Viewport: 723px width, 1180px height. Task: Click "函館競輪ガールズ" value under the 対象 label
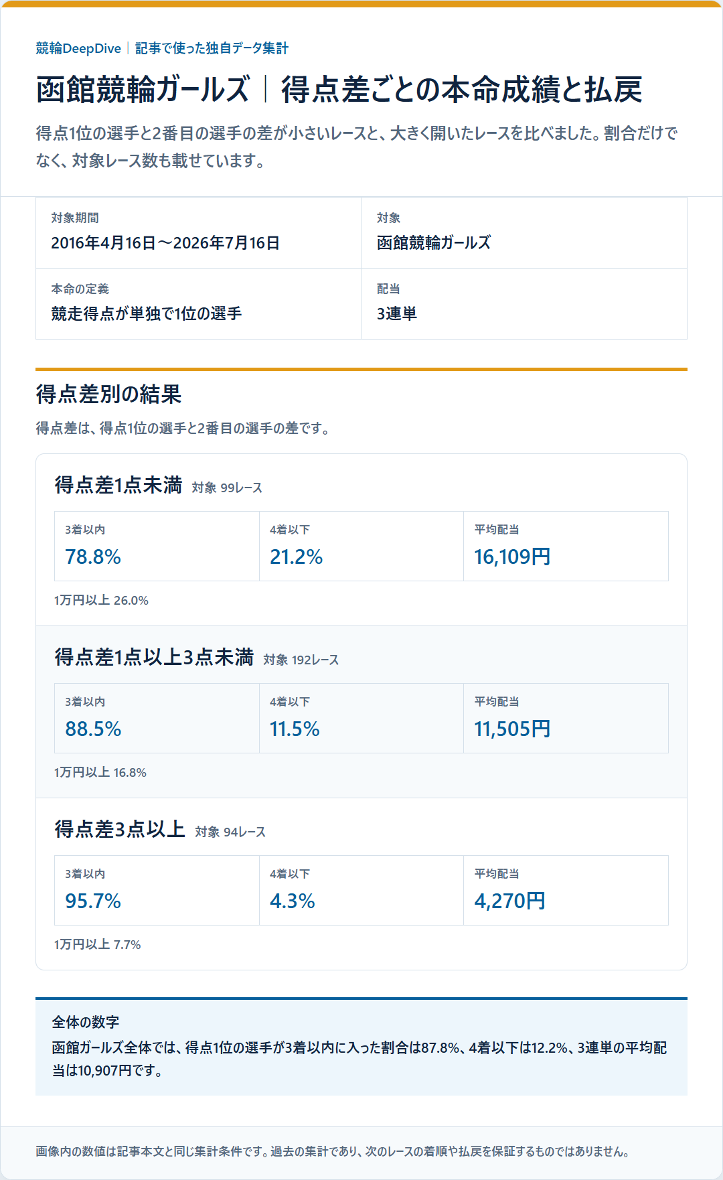click(x=434, y=242)
